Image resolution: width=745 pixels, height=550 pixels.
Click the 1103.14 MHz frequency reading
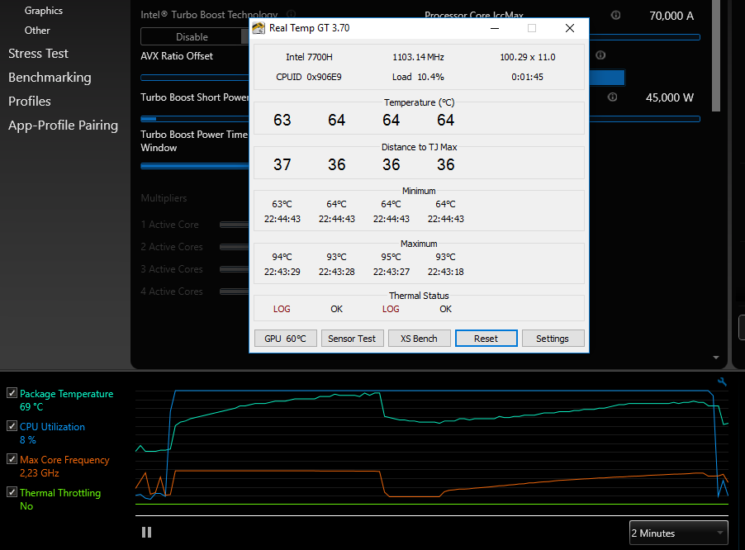418,57
